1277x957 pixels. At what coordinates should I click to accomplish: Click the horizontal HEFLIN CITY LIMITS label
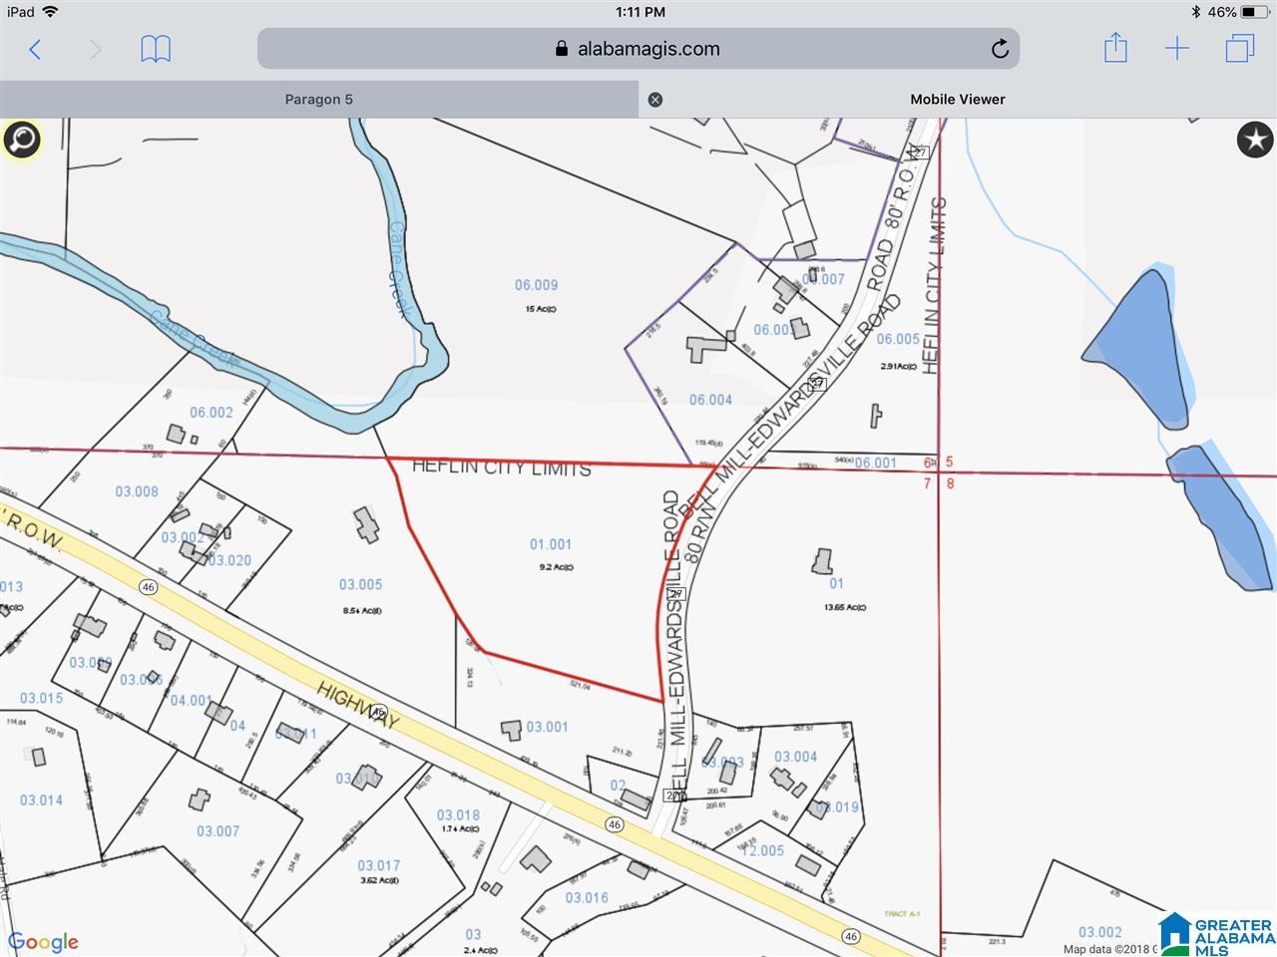point(502,467)
